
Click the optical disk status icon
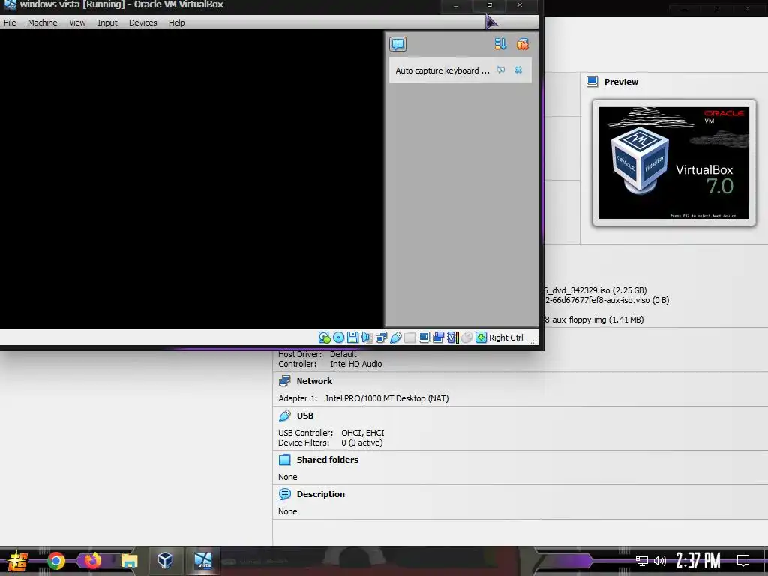[x=338, y=337]
